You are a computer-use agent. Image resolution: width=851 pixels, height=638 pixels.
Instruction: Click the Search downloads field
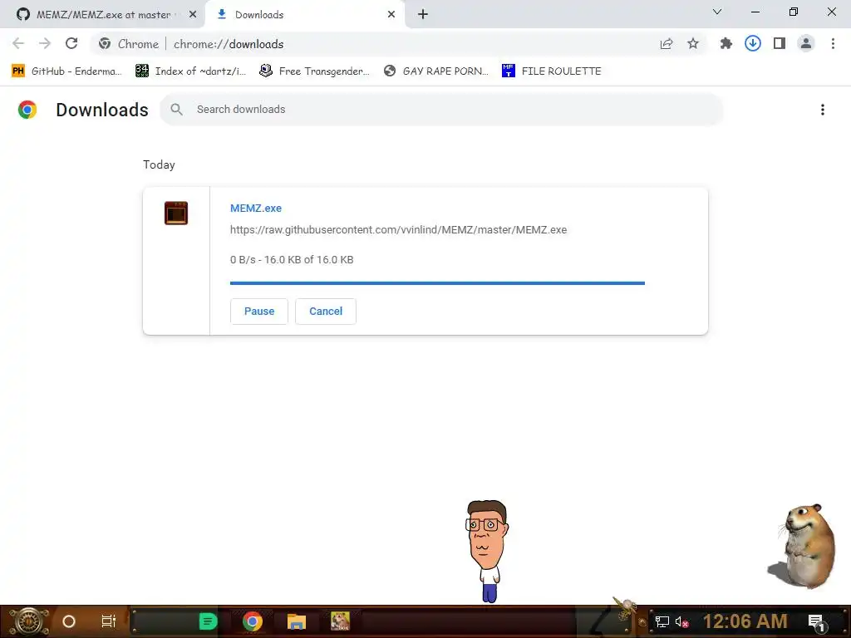pyautogui.click(x=441, y=110)
